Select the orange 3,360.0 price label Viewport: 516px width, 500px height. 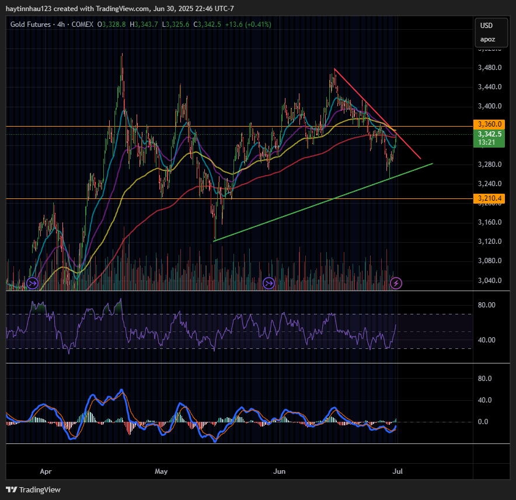(489, 124)
